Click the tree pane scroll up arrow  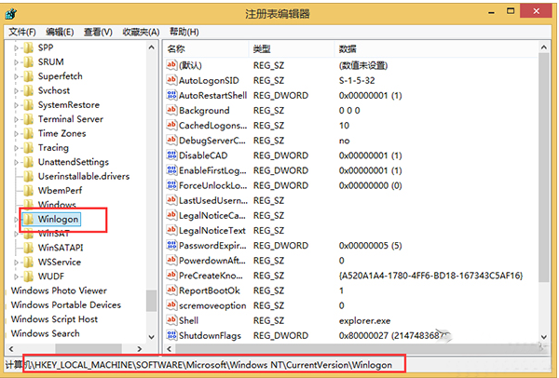click(152, 47)
